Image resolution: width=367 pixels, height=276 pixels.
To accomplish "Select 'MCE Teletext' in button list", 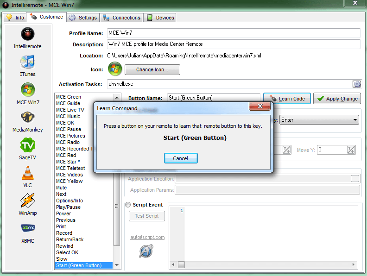I will coord(70,168).
